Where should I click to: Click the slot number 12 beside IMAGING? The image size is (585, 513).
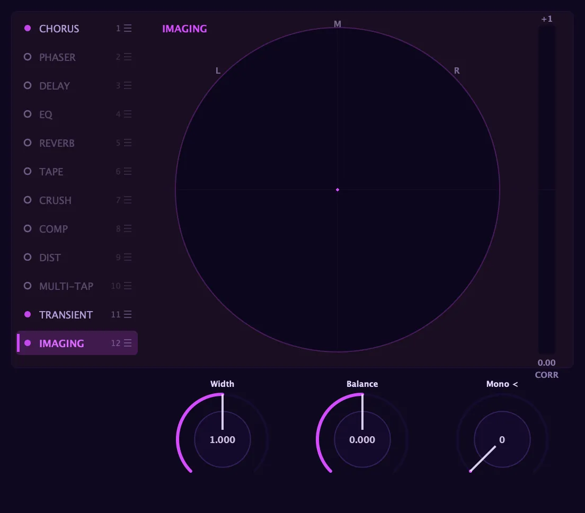pyautogui.click(x=116, y=343)
